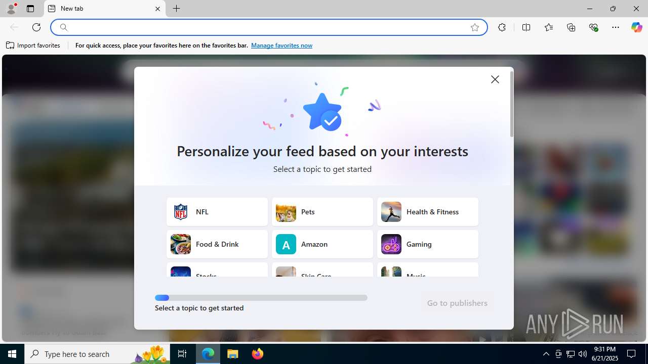
Task: Open Copilot sidebar
Action: (636, 27)
